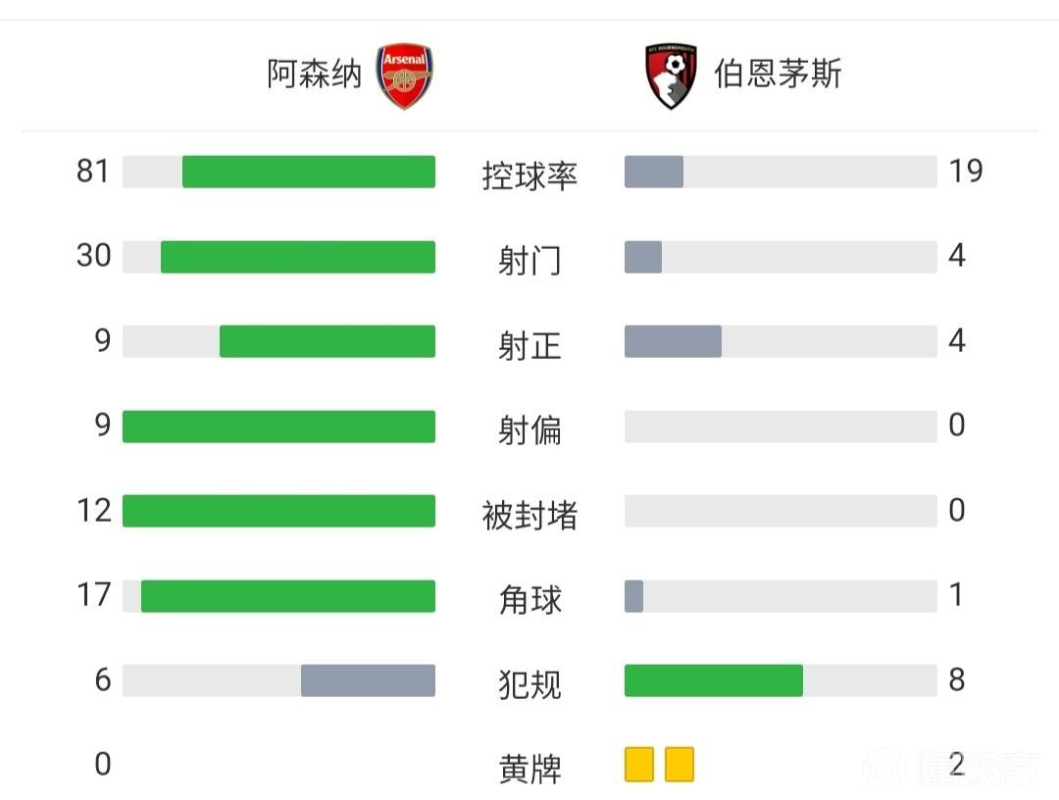The image size is (1059, 800).
Task: Click Arsenal's 射偏 full green bar
Action: pyautogui.click(x=278, y=426)
